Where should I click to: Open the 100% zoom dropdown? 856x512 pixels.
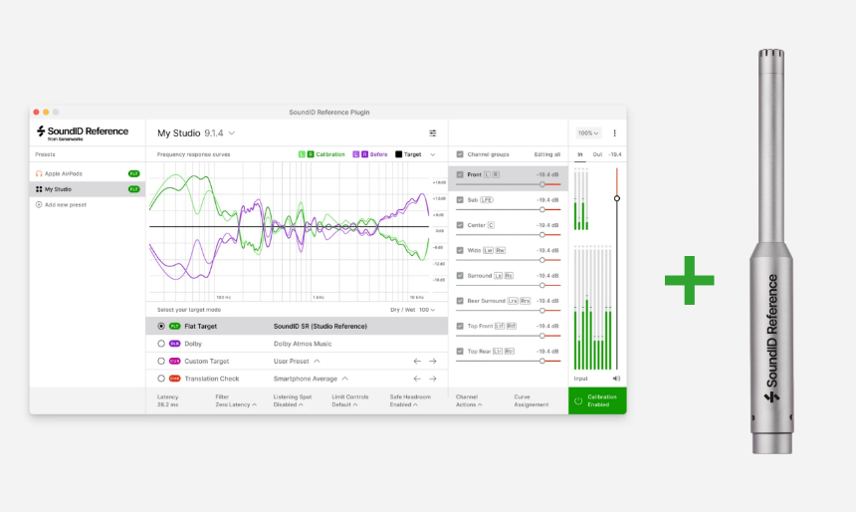coord(588,133)
